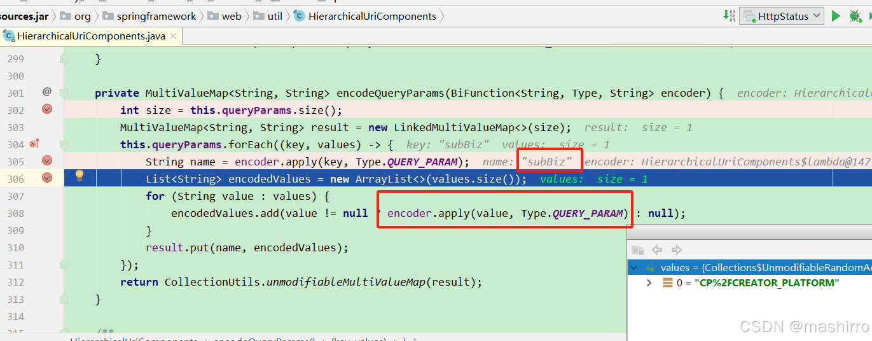Viewport: 872px width, 341px height.
Task: Click the folder-view icon in the popup toolbar
Action: [638, 250]
